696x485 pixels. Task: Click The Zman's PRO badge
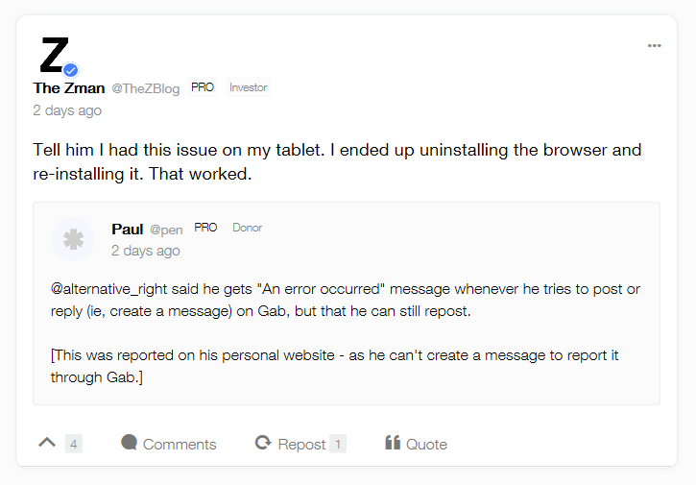(x=203, y=87)
